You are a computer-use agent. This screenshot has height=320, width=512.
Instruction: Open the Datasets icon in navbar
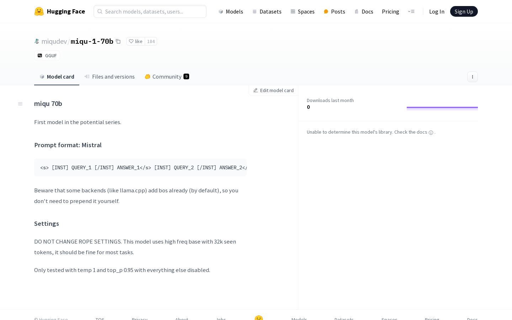tap(255, 11)
